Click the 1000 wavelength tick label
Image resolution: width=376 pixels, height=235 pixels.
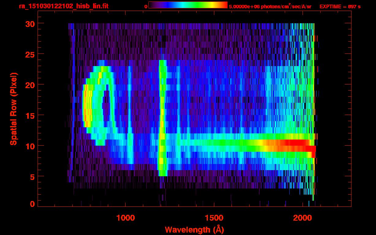coord(126,218)
